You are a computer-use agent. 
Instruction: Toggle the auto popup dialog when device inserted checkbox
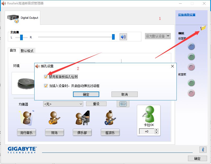point(46,86)
